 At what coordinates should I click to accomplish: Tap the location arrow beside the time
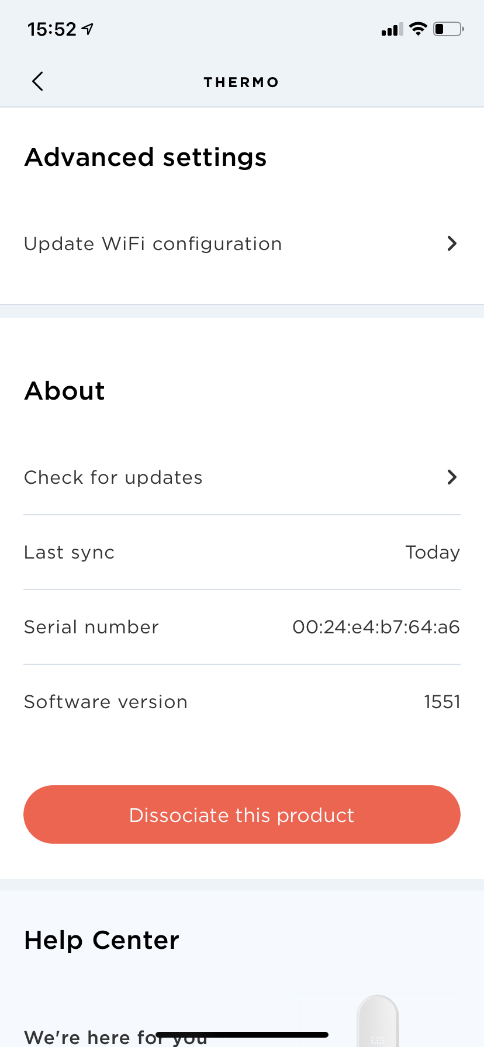pos(88,29)
